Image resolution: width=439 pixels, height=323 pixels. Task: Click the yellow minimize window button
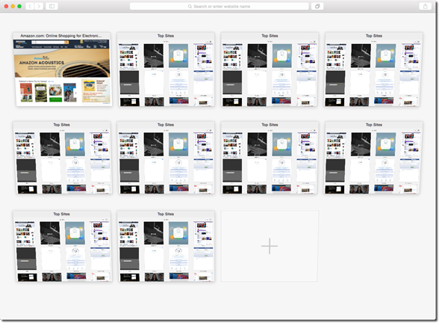[13, 6]
